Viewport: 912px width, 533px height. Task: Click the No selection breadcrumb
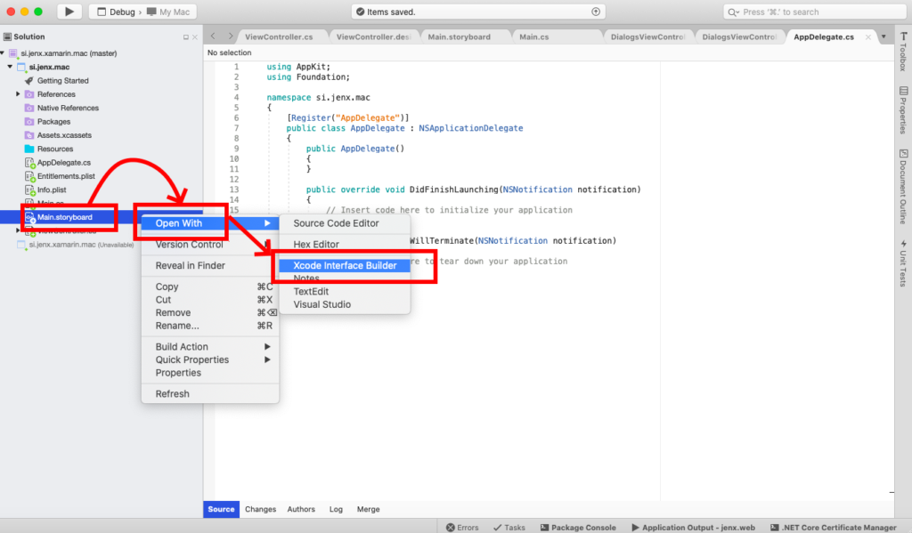coord(229,52)
